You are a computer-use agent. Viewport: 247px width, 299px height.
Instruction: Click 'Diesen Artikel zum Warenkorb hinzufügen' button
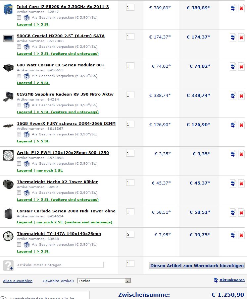(x=197, y=265)
